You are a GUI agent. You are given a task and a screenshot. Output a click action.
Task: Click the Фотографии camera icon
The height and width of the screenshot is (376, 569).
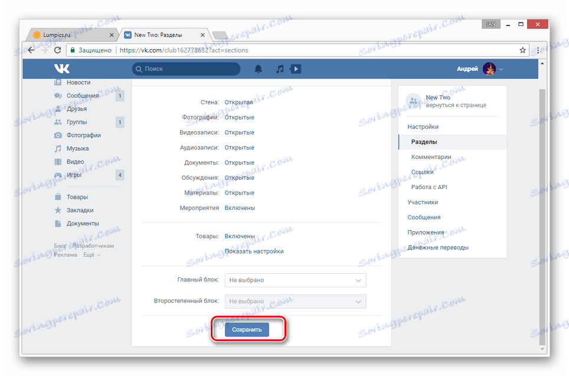(58, 135)
